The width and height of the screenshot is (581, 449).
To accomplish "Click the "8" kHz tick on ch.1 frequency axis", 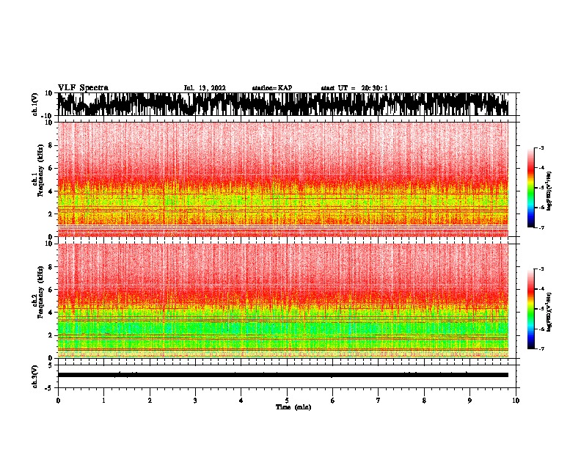I will click(51, 145).
